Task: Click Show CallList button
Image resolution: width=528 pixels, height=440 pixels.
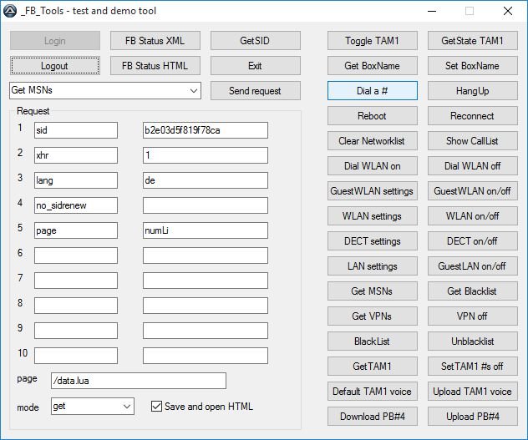Action: (473, 141)
